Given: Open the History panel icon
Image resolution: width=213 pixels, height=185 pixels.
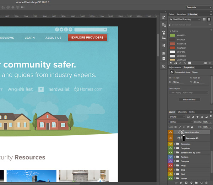Looking at the screenshot, I should point(164,17).
